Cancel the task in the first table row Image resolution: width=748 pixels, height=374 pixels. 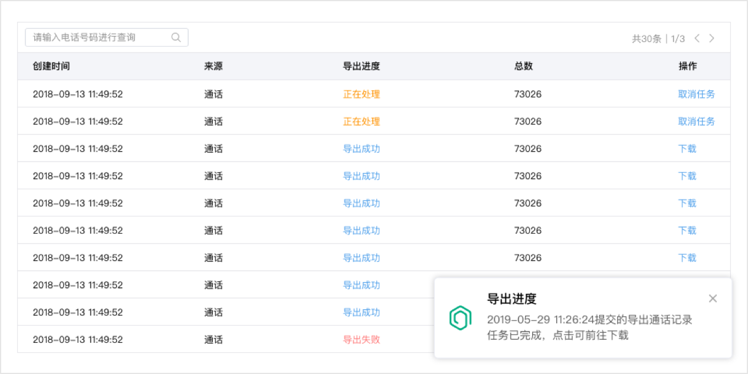coord(697,94)
